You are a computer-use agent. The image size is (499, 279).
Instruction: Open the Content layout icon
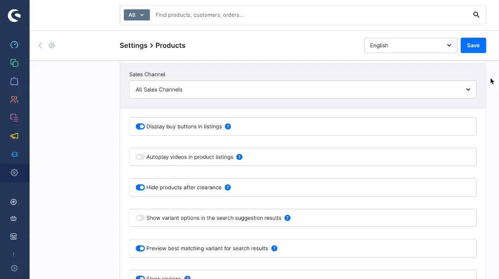point(14,118)
